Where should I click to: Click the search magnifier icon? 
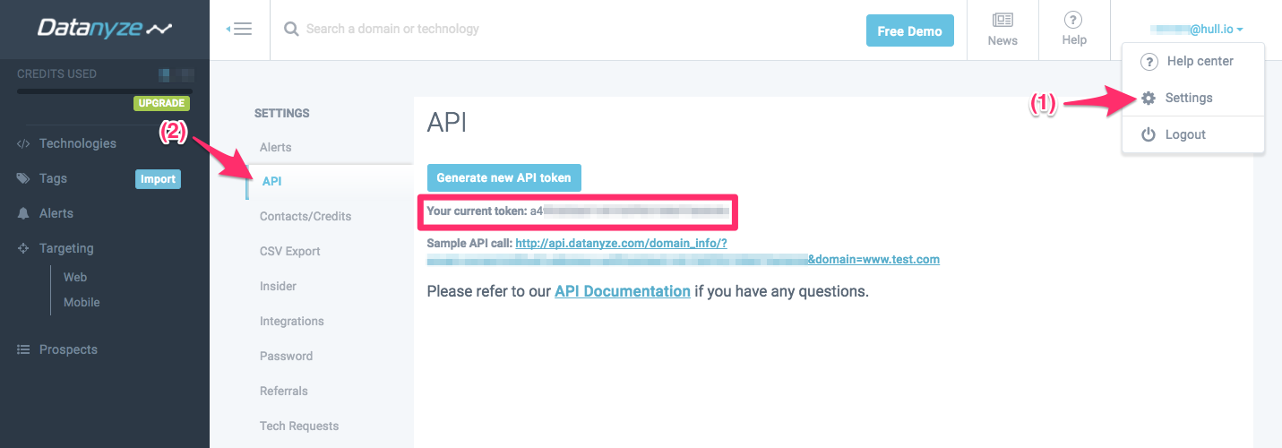291,30
